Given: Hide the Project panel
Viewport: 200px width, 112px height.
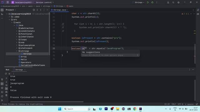Looking at the screenshot, I should [x=47, y=10].
